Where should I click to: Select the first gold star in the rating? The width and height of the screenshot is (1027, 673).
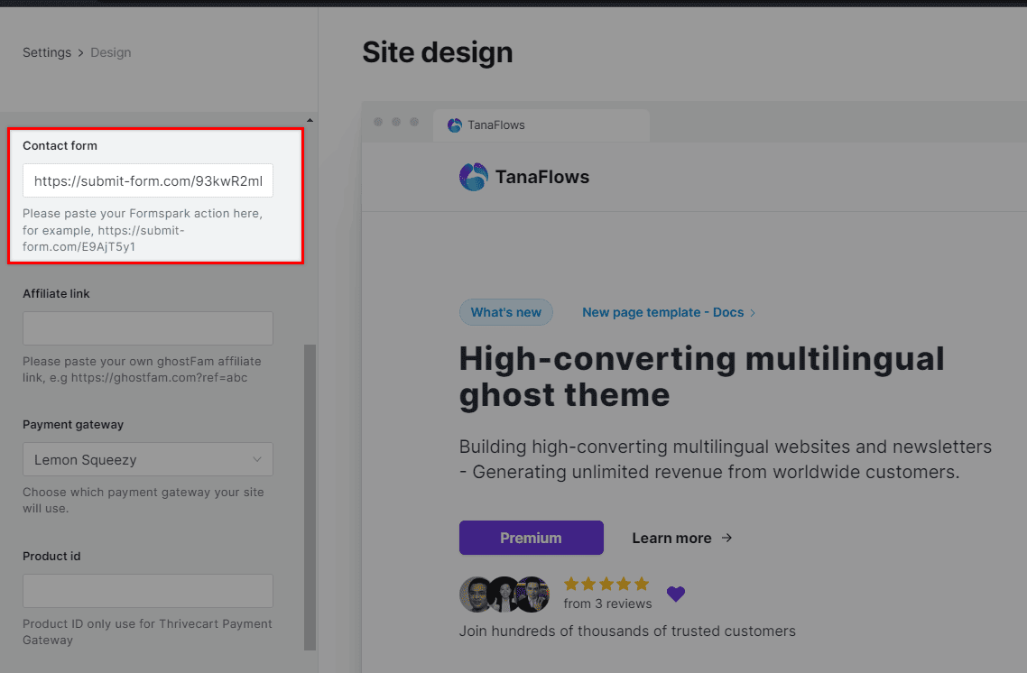[570, 585]
